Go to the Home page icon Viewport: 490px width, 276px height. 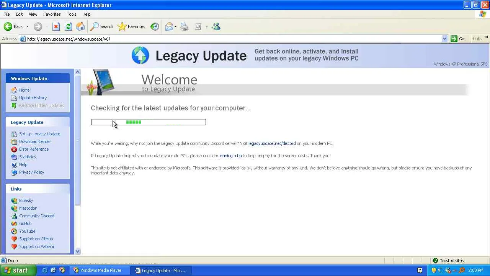pyautogui.click(x=80, y=26)
